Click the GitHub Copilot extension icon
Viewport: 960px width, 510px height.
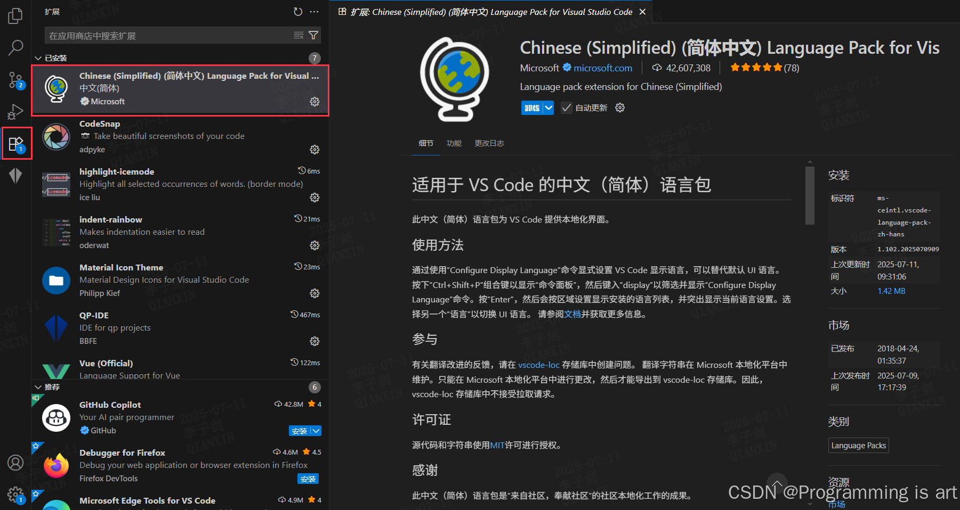[x=56, y=418]
